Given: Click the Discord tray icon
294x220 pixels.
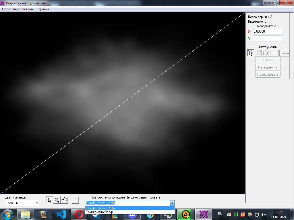Looking at the screenshot, I should pos(229,215).
